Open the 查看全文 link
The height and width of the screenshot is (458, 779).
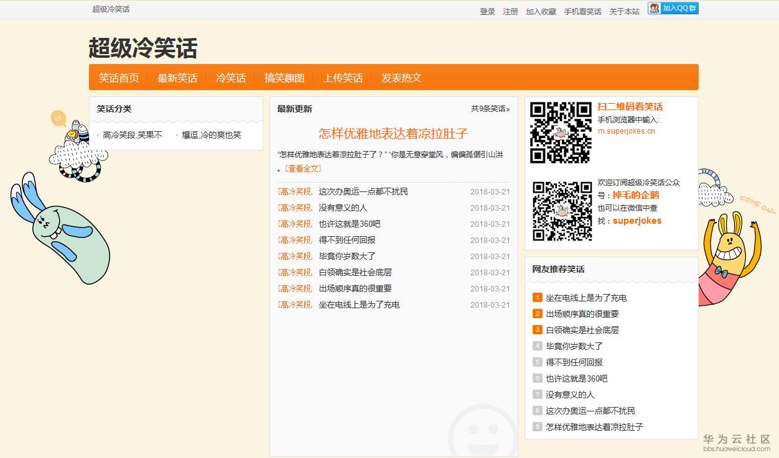point(302,168)
